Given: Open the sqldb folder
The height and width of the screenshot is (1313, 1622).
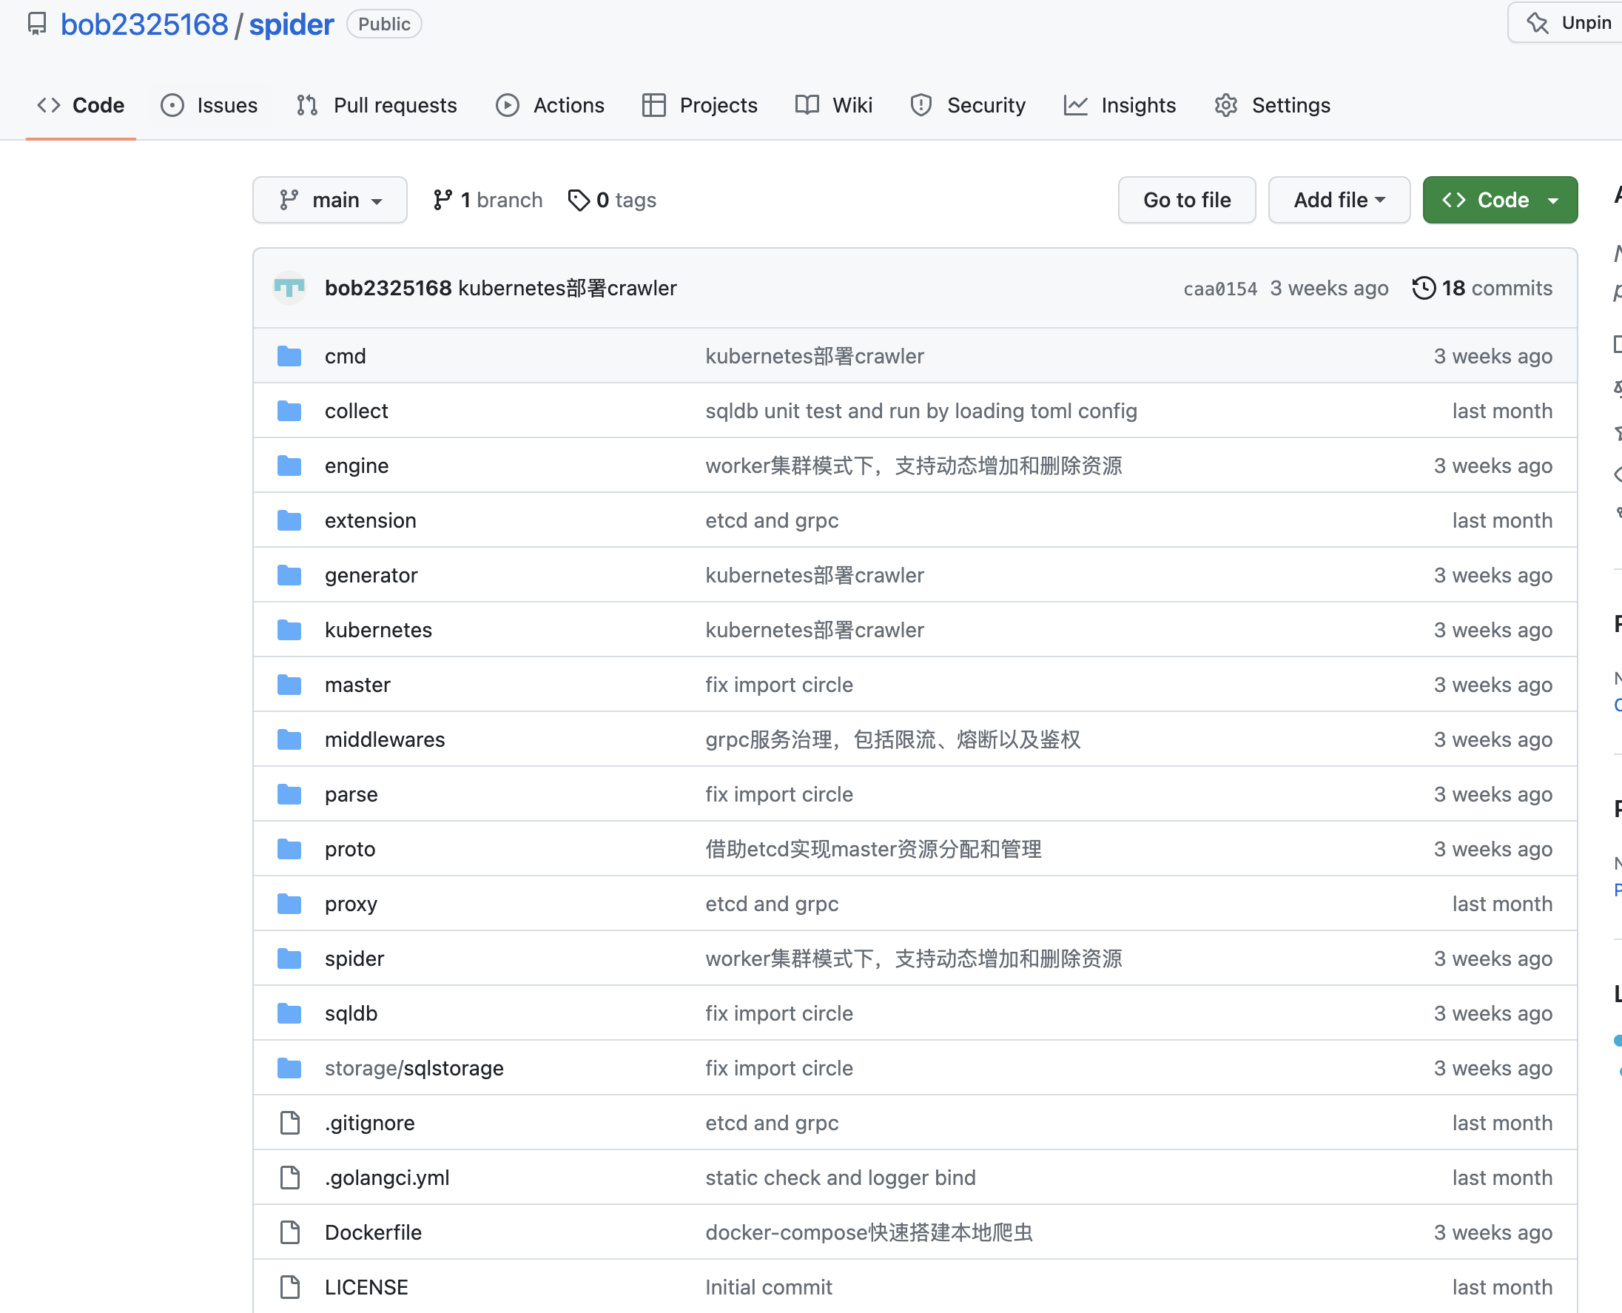Looking at the screenshot, I should (x=351, y=1013).
